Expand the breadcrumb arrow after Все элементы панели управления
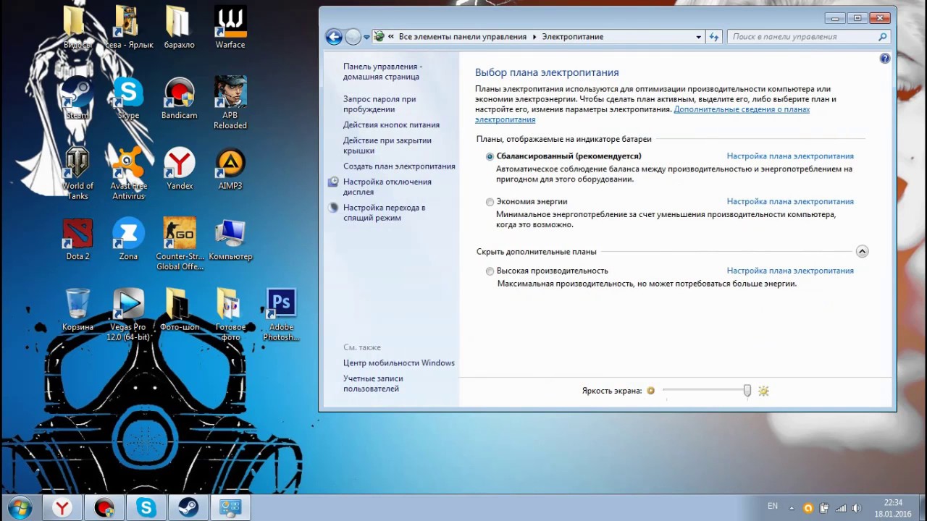The height and width of the screenshot is (521, 927). click(x=535, y=37)
